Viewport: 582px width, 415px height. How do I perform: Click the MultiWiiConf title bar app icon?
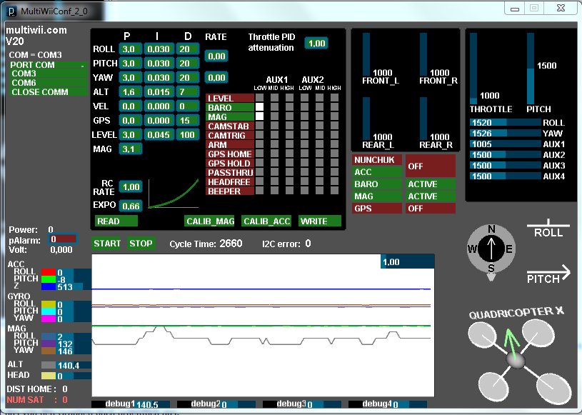point(11,11)
